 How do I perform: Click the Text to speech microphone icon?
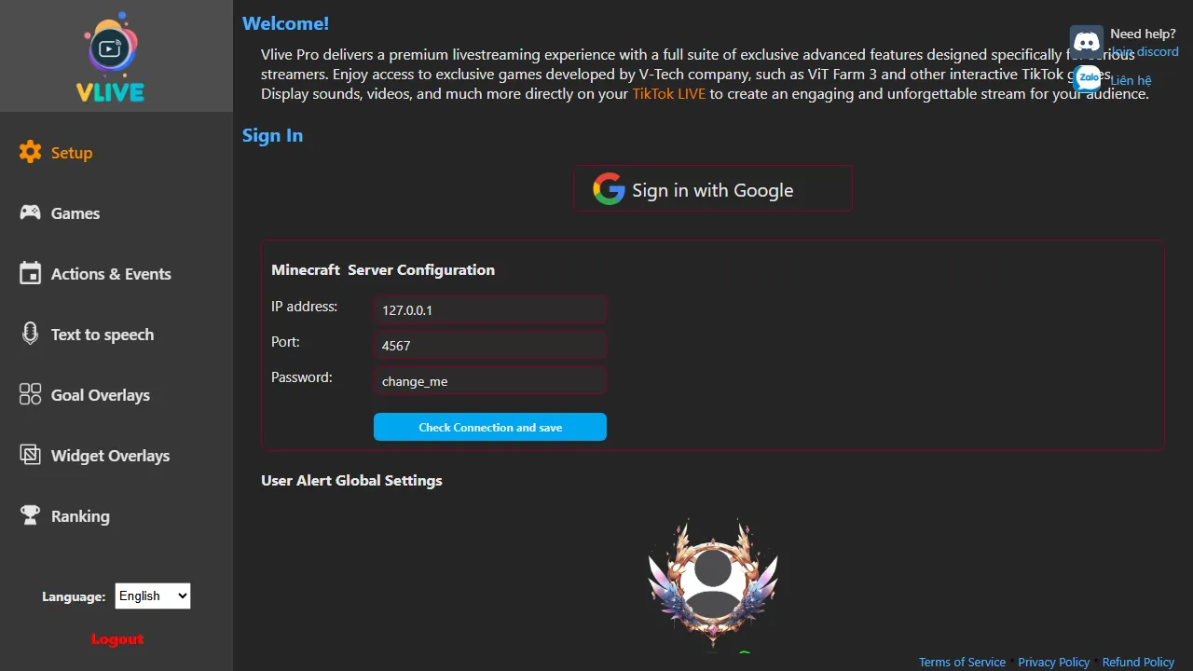click(x=31, y=334)
